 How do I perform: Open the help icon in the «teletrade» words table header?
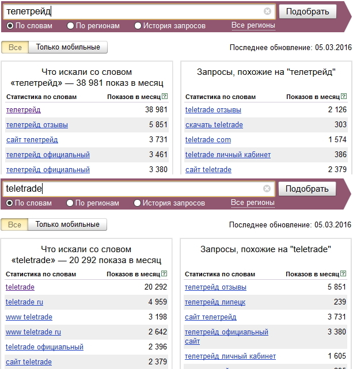[165, 273]
